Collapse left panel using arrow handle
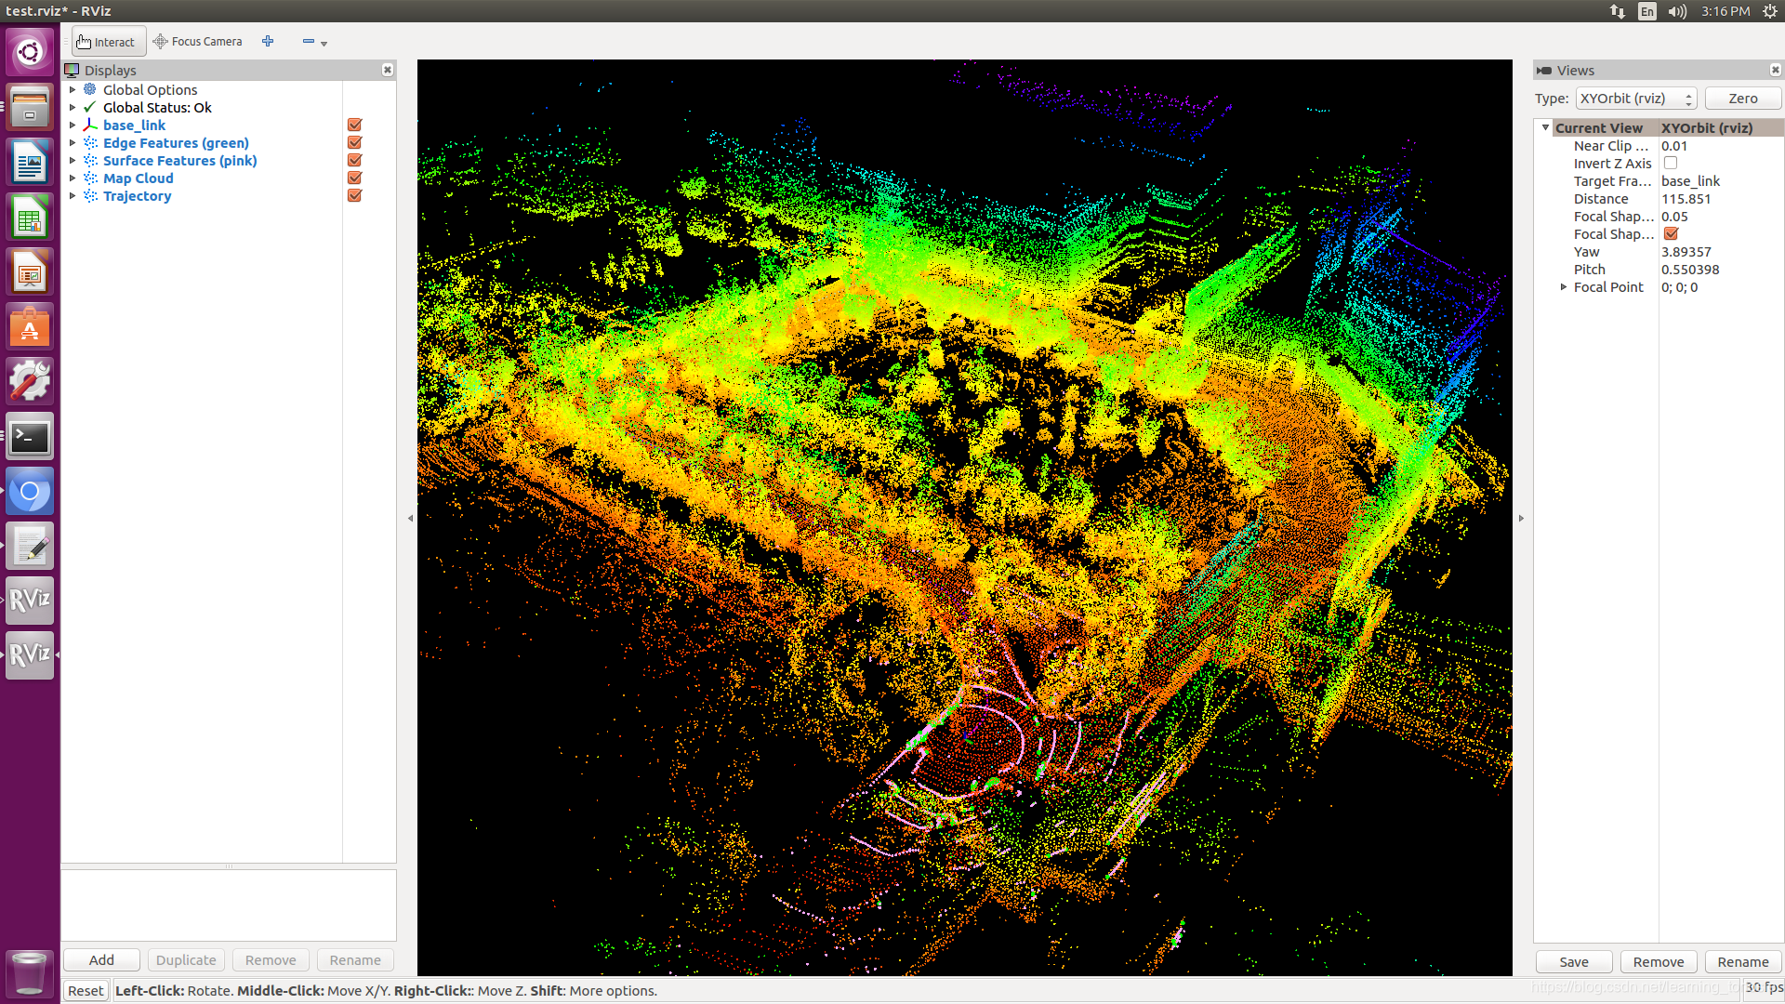The width and height of the screenshot is (1785, 1004). 410,519
